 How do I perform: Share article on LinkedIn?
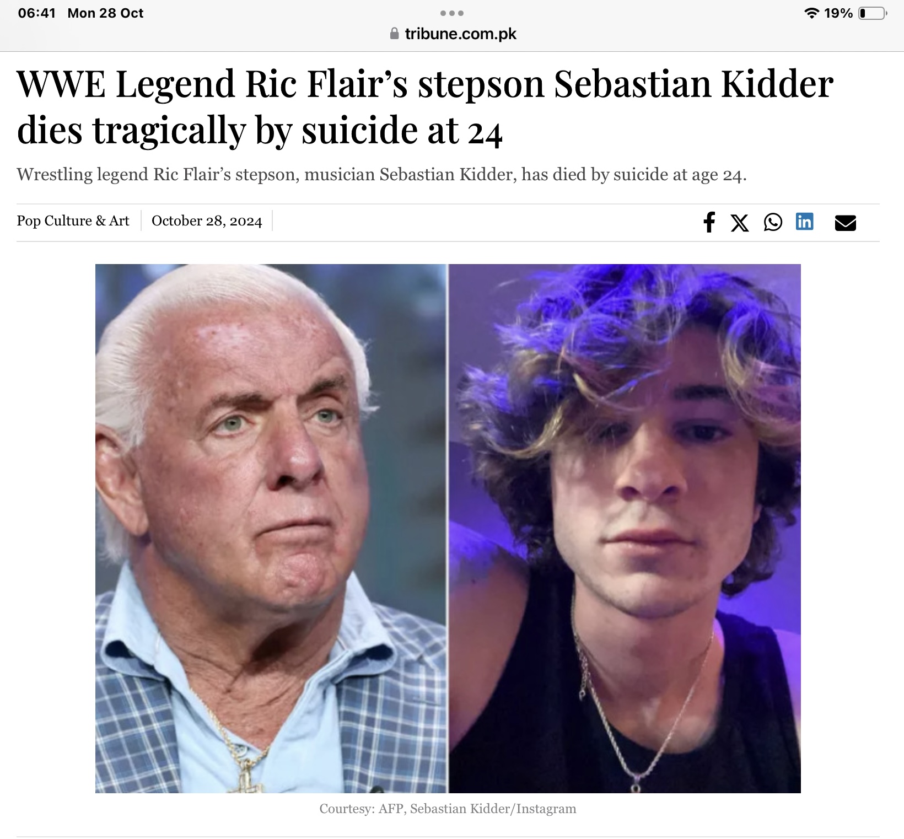805,222
